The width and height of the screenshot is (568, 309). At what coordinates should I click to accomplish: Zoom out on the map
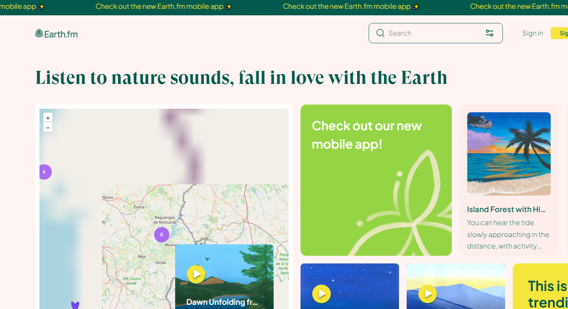tap(48, 128)
